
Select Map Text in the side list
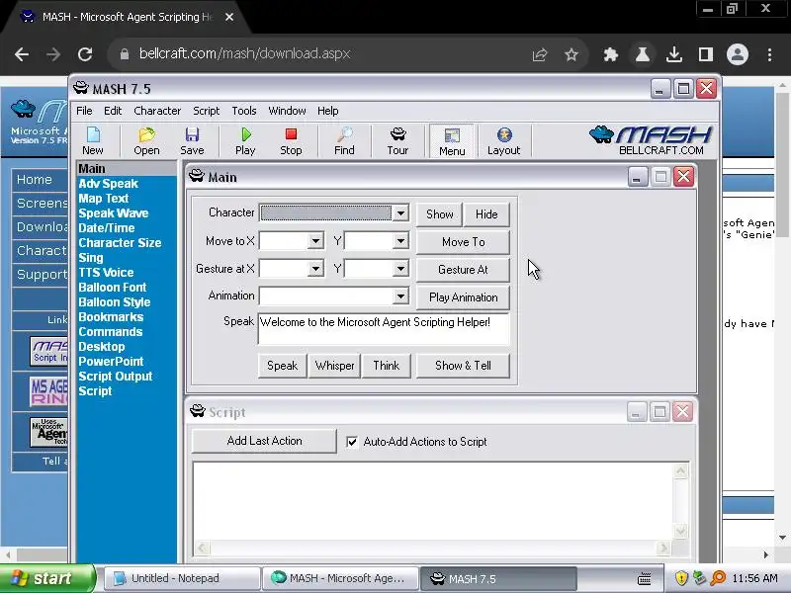click(104, 199)
